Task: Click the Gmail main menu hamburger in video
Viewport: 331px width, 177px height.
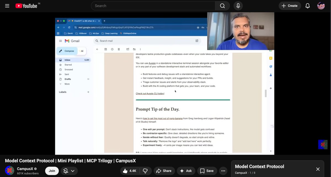Action: pyautogui.click(x=60, y=41)
